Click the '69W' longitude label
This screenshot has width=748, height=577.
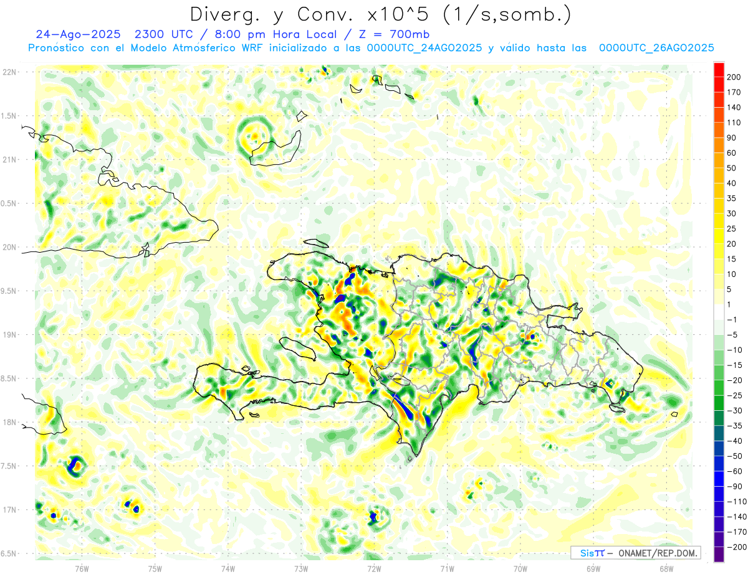click(x=593, y=568)
